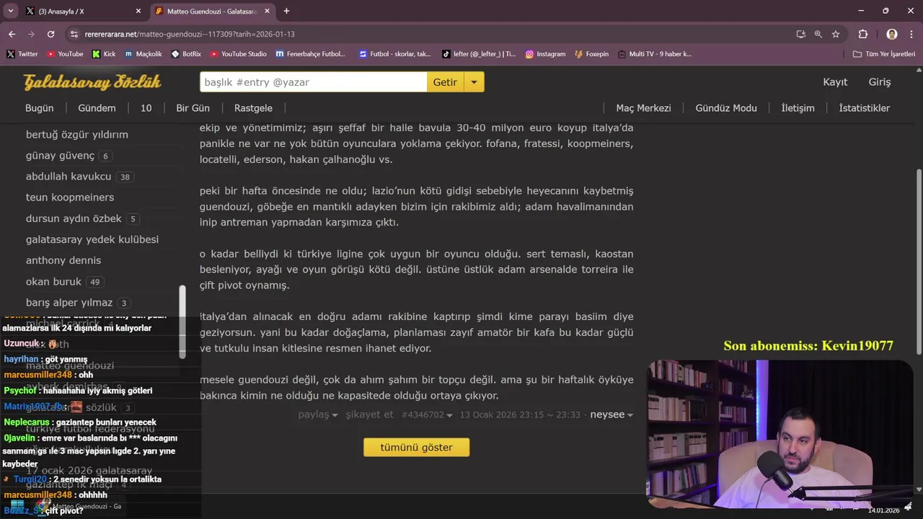Open the Fenerbahçe Futbol bookmark
The height and width of the screenshot is (519, 923).
[x=311, y=54]
